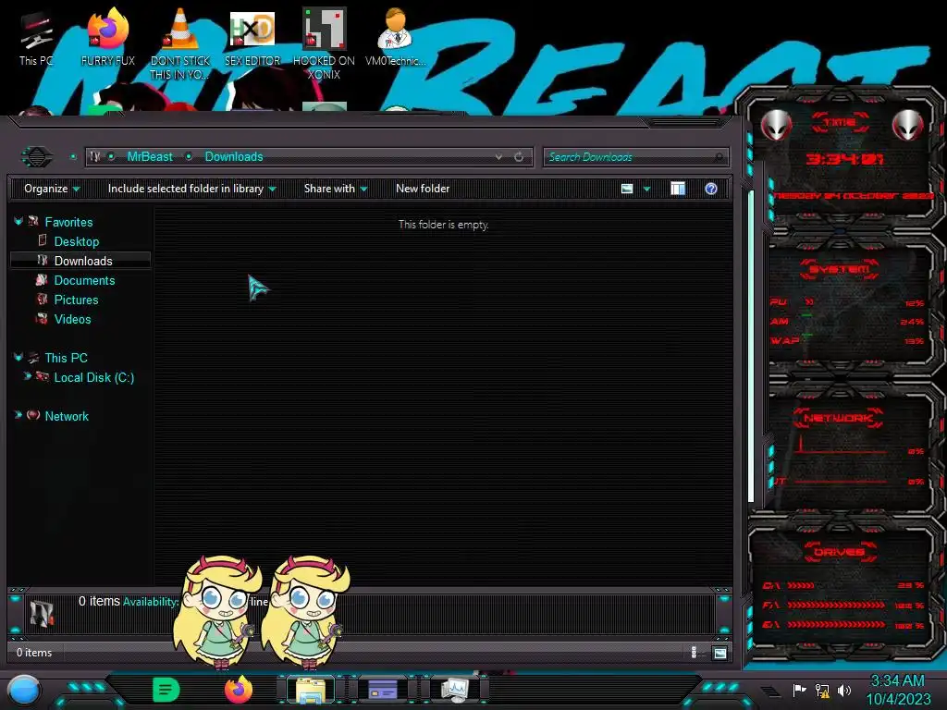Click details pane folder thumbnail

pos(42,613)
